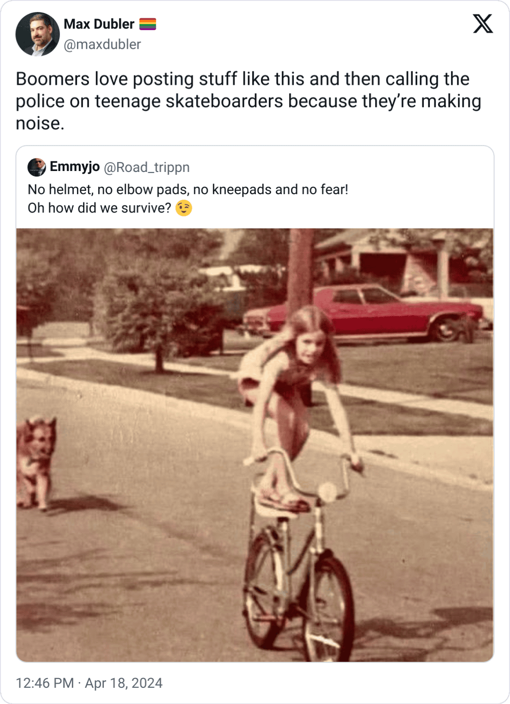Open the 12:46 PM Apr 18, 2024 timestamp
The height and width of the screenshot is (704, 510).
pyautogui.click(x=89, y=683)
